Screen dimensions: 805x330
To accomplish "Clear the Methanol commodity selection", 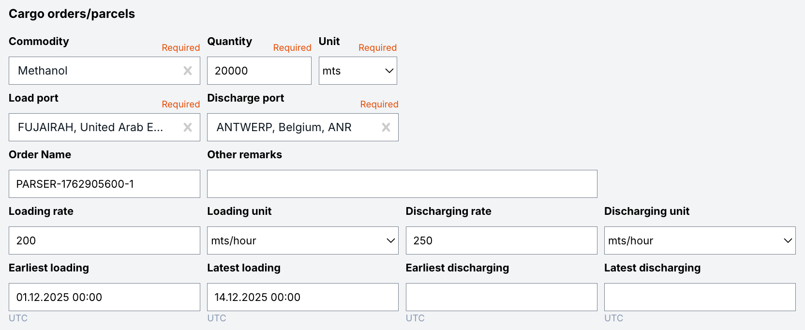I will [188, 71].
